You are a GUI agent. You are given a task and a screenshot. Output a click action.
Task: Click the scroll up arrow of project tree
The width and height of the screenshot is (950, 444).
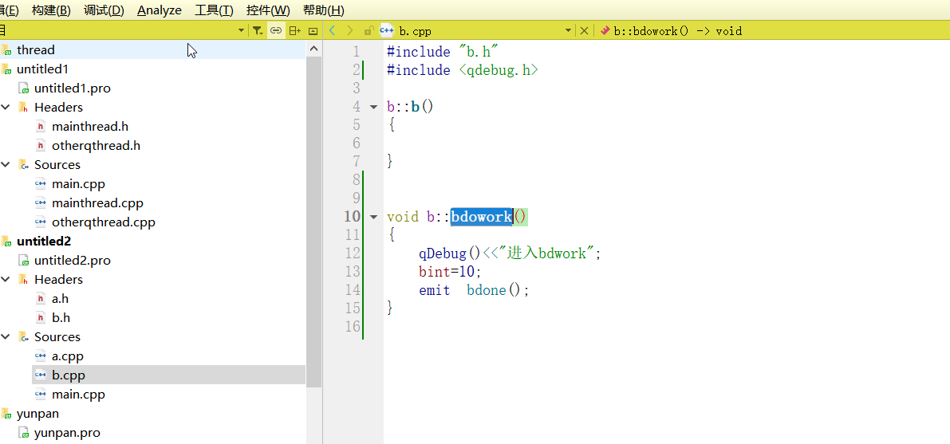tap(313, 49)
